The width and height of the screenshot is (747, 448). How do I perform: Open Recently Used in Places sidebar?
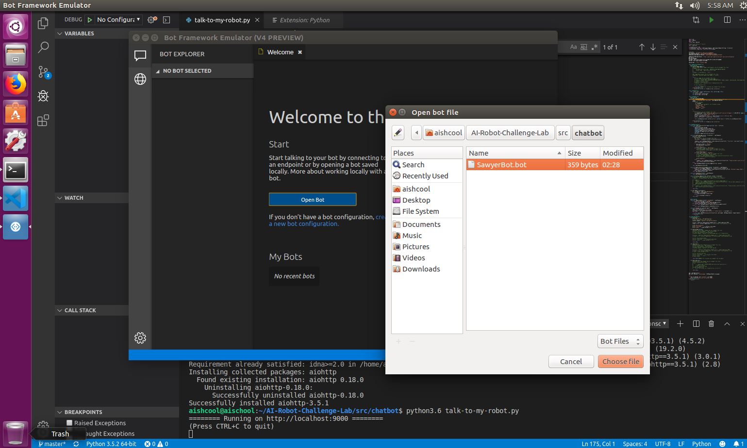tap(425, 176)
